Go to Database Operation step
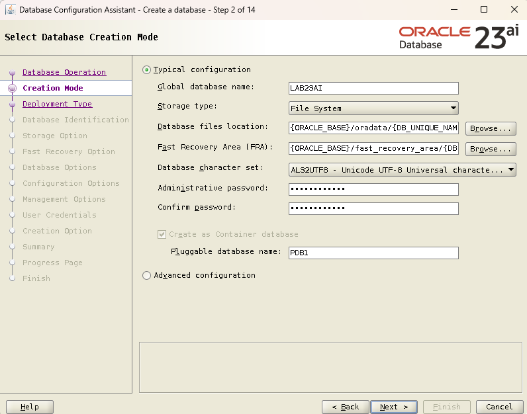Screen dimensions: 527x414 point(64,72)
